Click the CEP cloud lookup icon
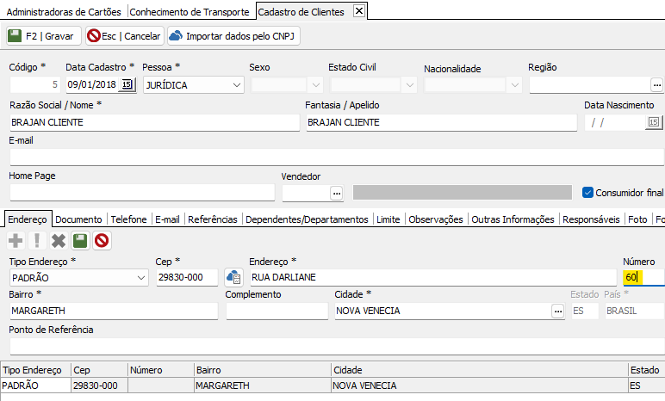This screenshot has width=665, height=401. pyautogui.click(x=233, y=277)
